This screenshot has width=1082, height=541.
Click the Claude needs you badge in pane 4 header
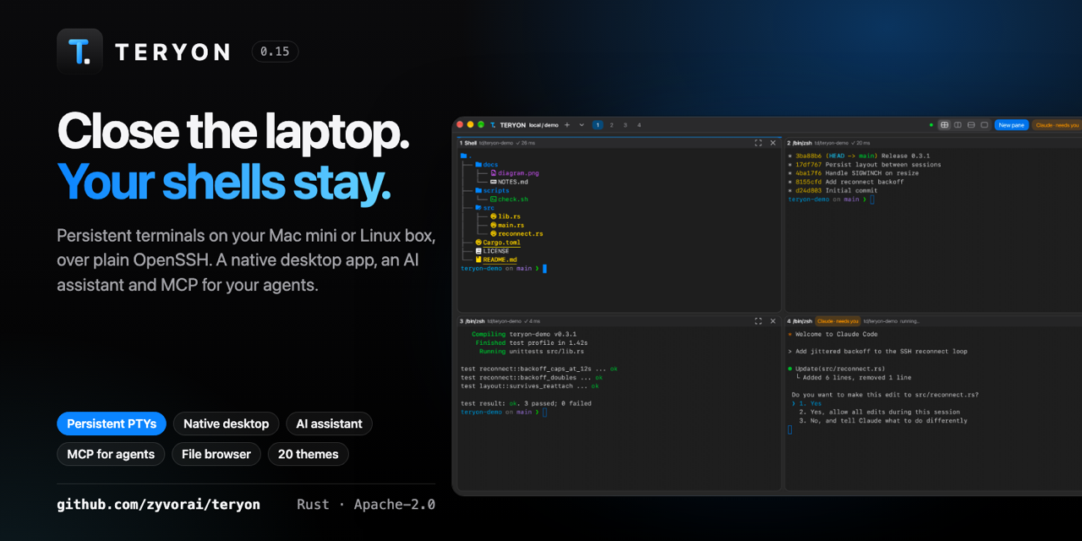pyautogui.click(x=838, y=321)
